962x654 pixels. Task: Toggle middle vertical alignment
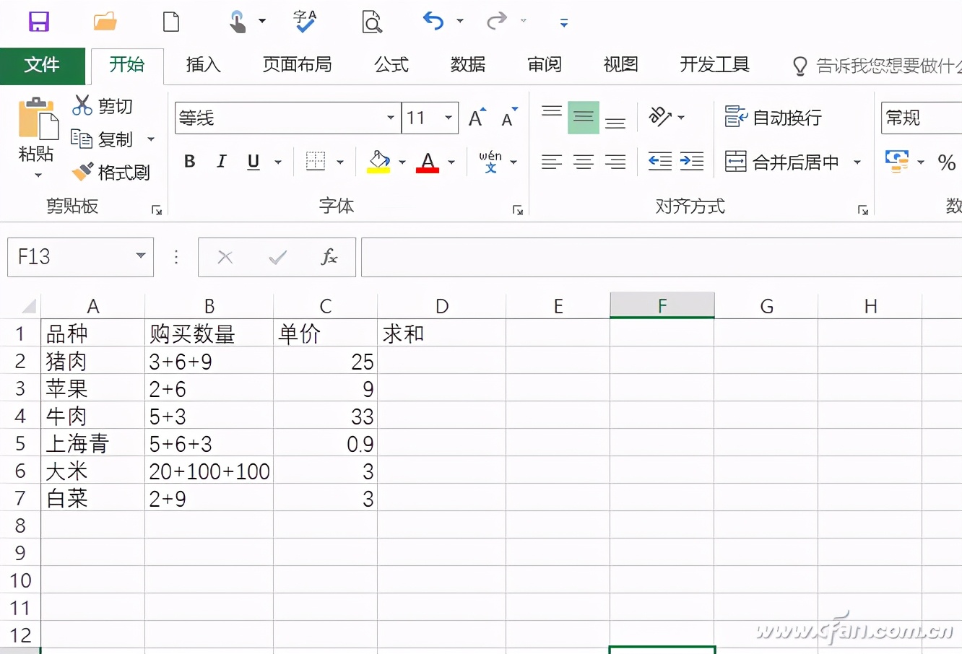pyautogui.click(x=584, y=118)
